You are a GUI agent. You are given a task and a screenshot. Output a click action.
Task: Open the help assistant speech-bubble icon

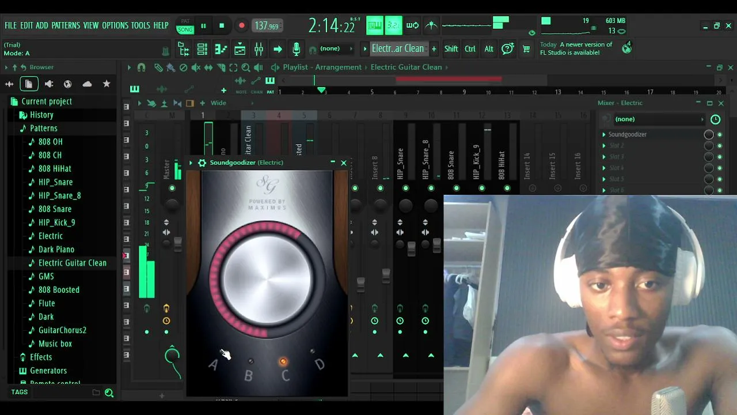507,49
